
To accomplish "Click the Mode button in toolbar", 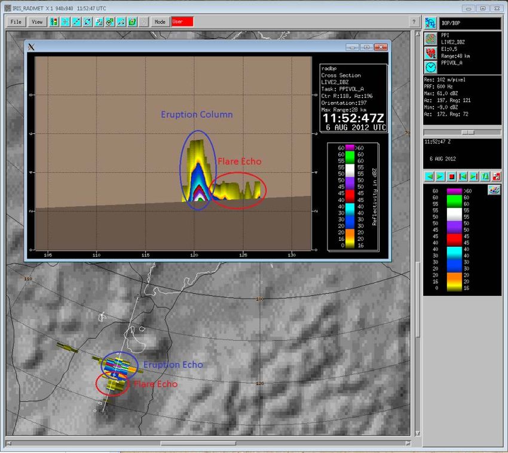I will (x=160, y=22).
